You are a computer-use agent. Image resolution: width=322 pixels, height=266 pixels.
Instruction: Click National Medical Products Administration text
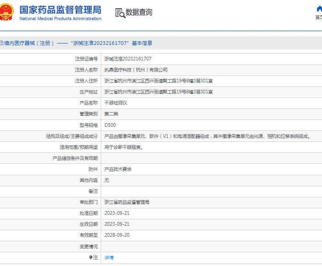[x=60, y=18]
